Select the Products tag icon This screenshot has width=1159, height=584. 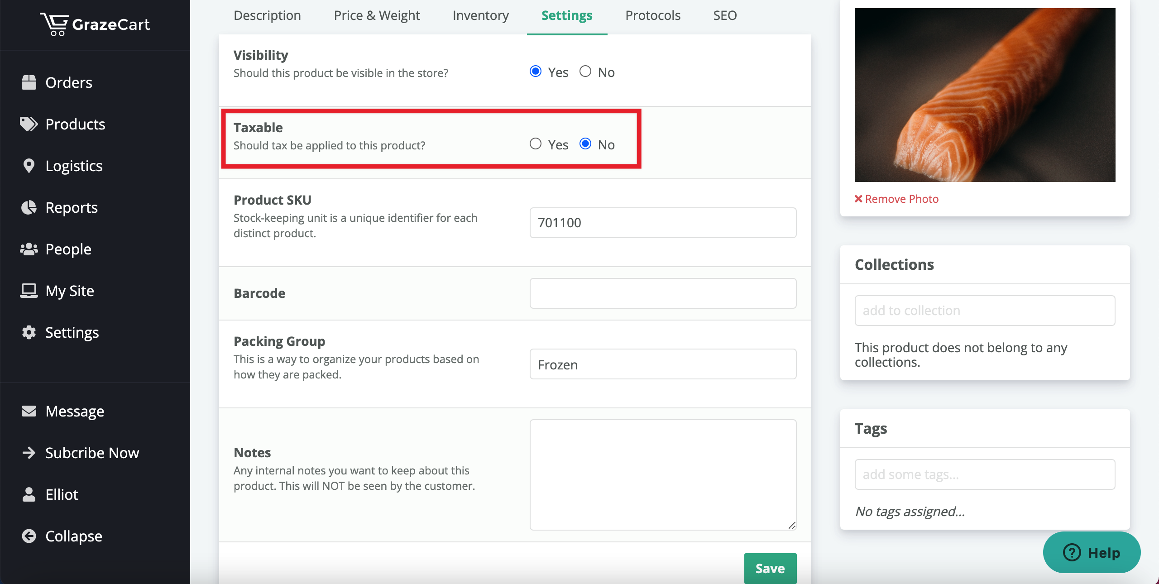[29, 124]
